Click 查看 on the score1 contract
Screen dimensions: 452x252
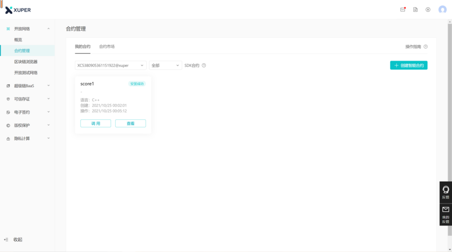[x=130, y=124]
